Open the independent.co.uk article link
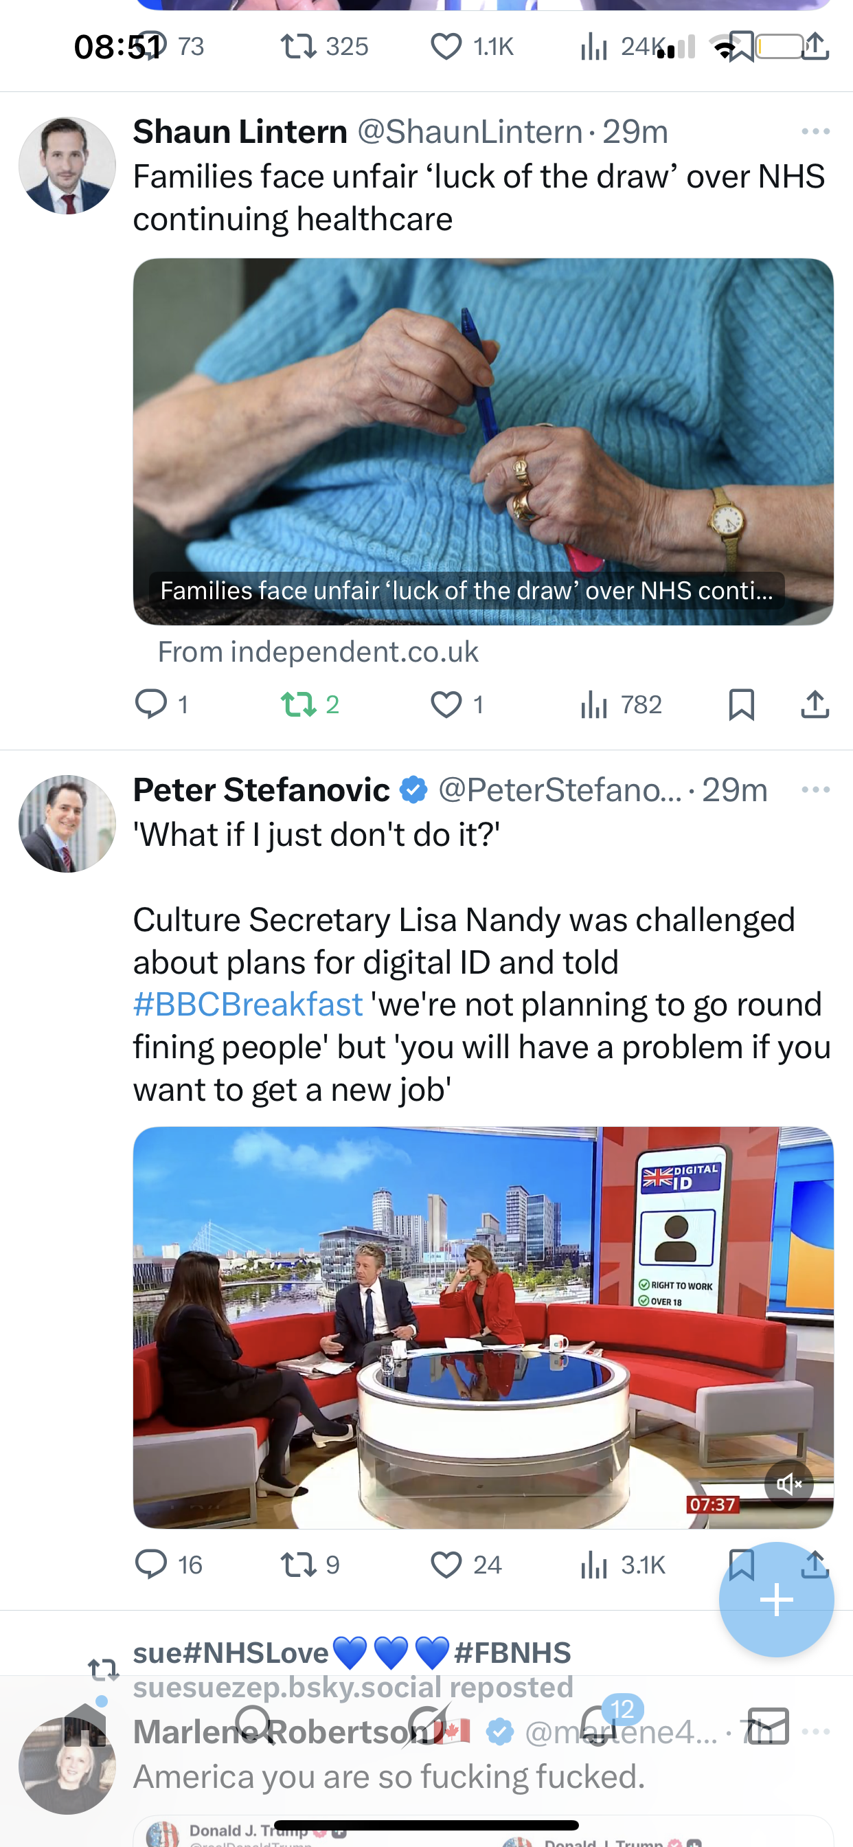Image resolution: width=853 pixels, height=1847 pixels. [x=482, y=441]
